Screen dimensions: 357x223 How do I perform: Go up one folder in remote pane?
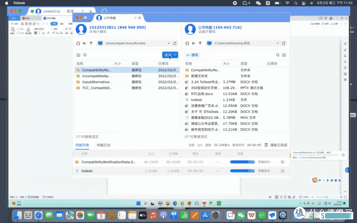(x=200, y=43)
